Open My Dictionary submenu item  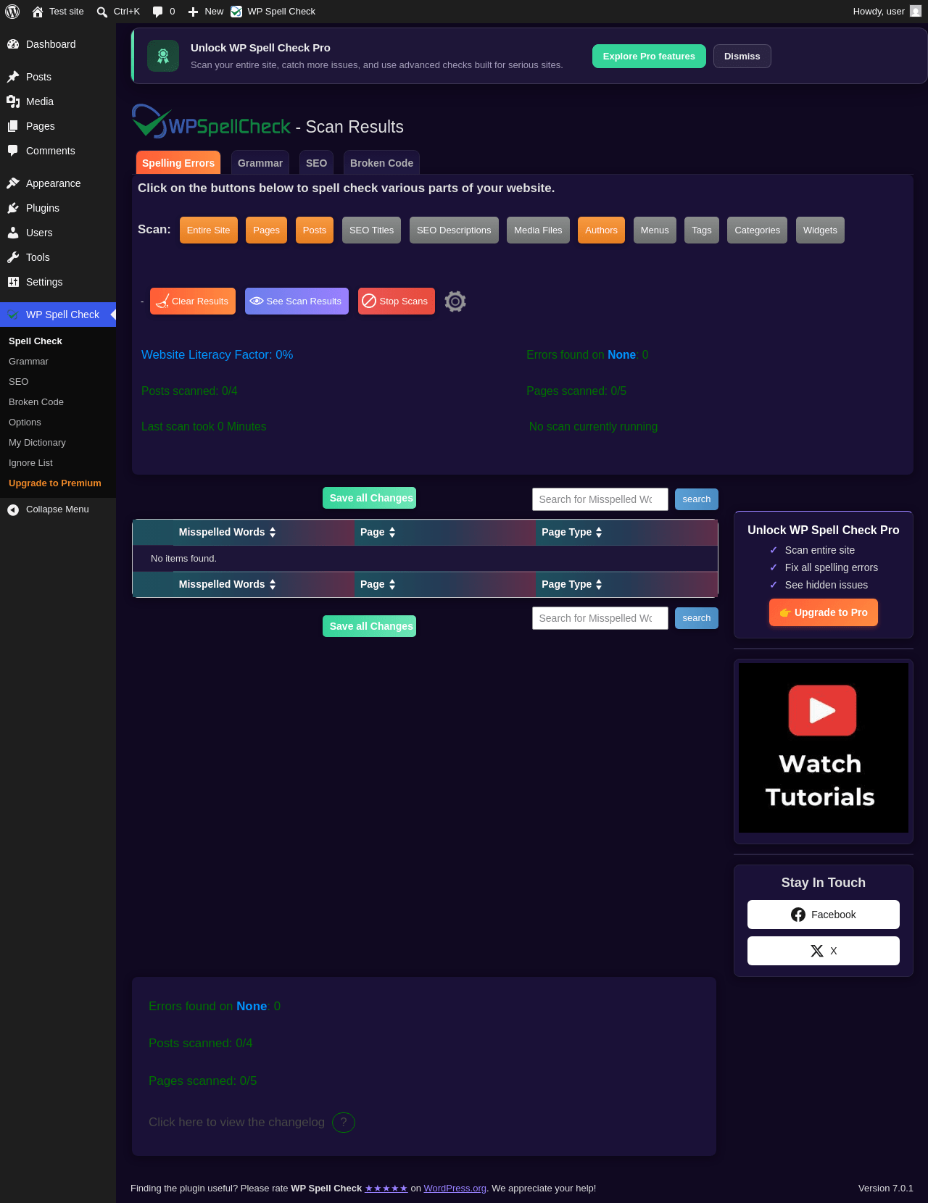[37, 443]
